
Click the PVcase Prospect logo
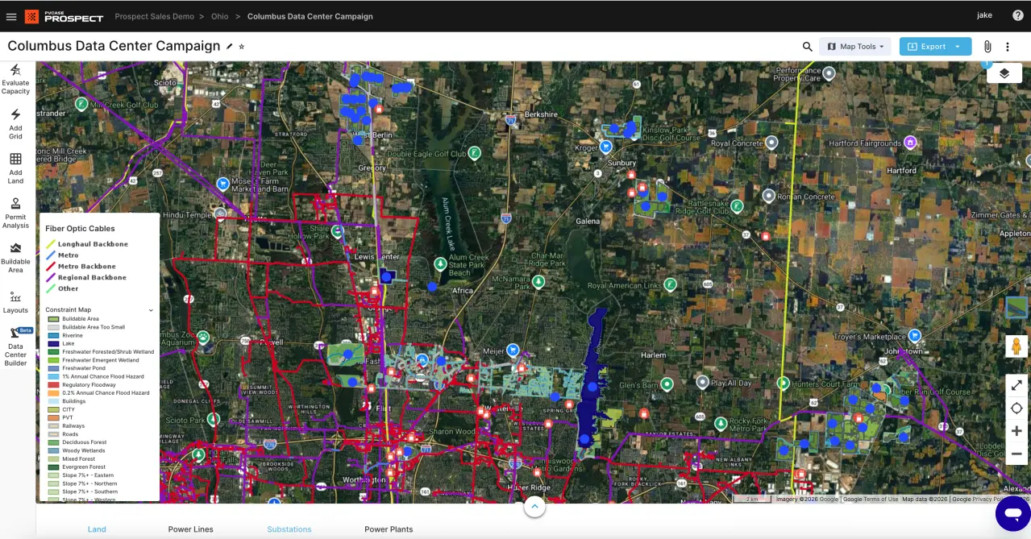coord(64,16)
